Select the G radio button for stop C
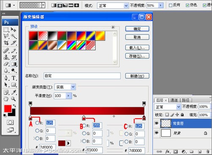This screenshot has height=155, width=212. [x=126, y=134]
